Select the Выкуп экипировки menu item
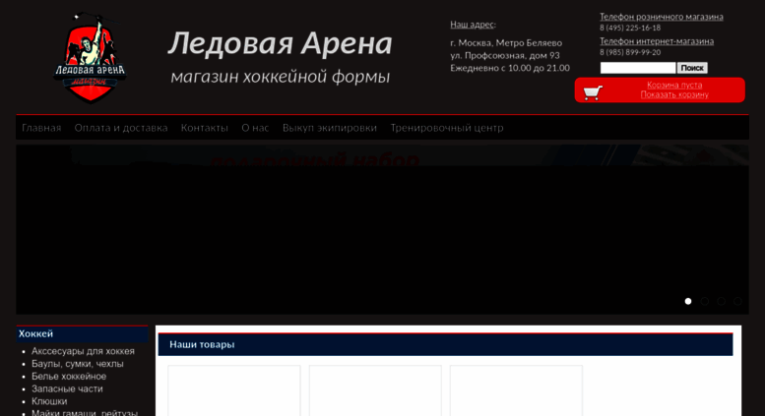 point(330,128)
